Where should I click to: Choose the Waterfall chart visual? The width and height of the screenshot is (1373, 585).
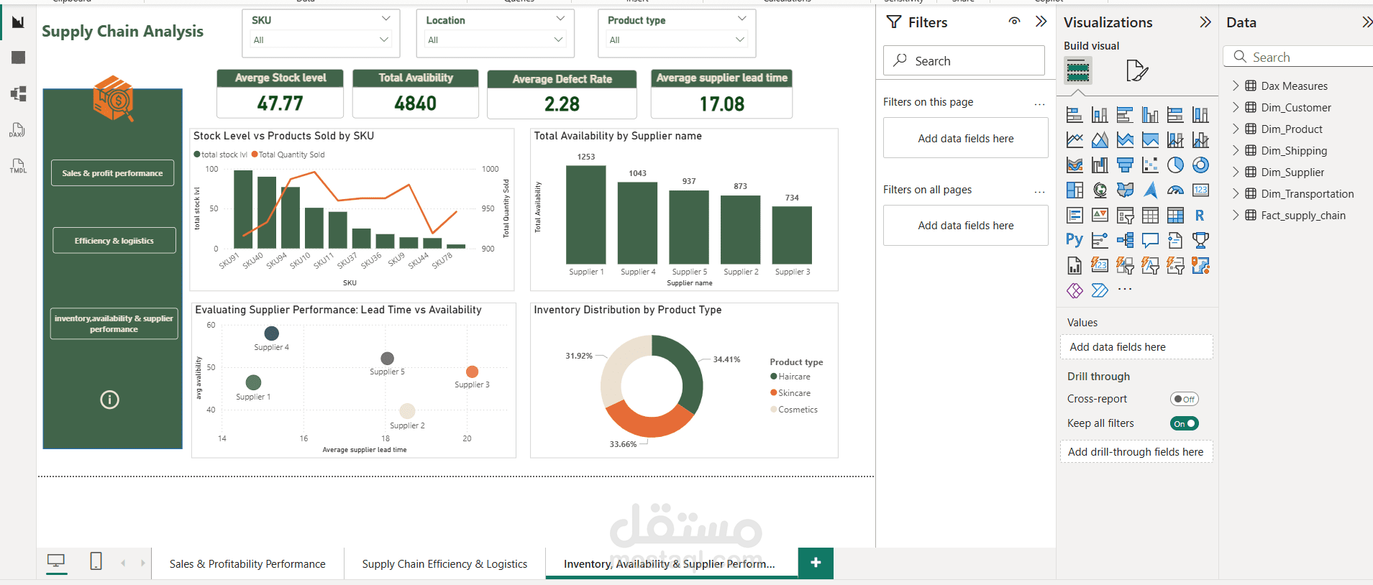(x=1100, y=165)
